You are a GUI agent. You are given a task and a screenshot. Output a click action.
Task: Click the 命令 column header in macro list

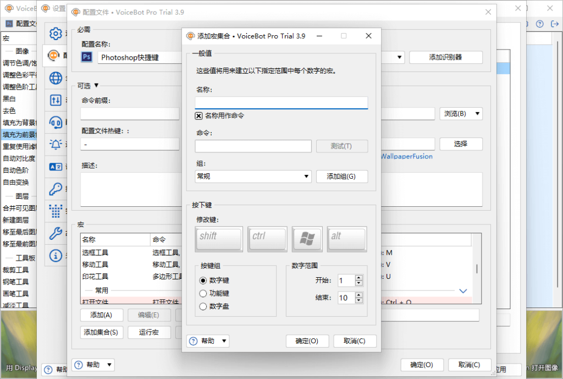pyautogui.click(x=167, y=240)
